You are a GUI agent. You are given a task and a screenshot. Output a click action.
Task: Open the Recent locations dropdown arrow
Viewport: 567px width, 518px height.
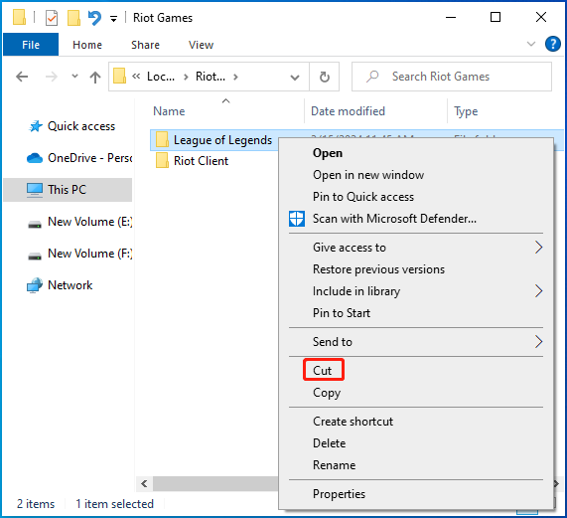click(x=74, y=77)
